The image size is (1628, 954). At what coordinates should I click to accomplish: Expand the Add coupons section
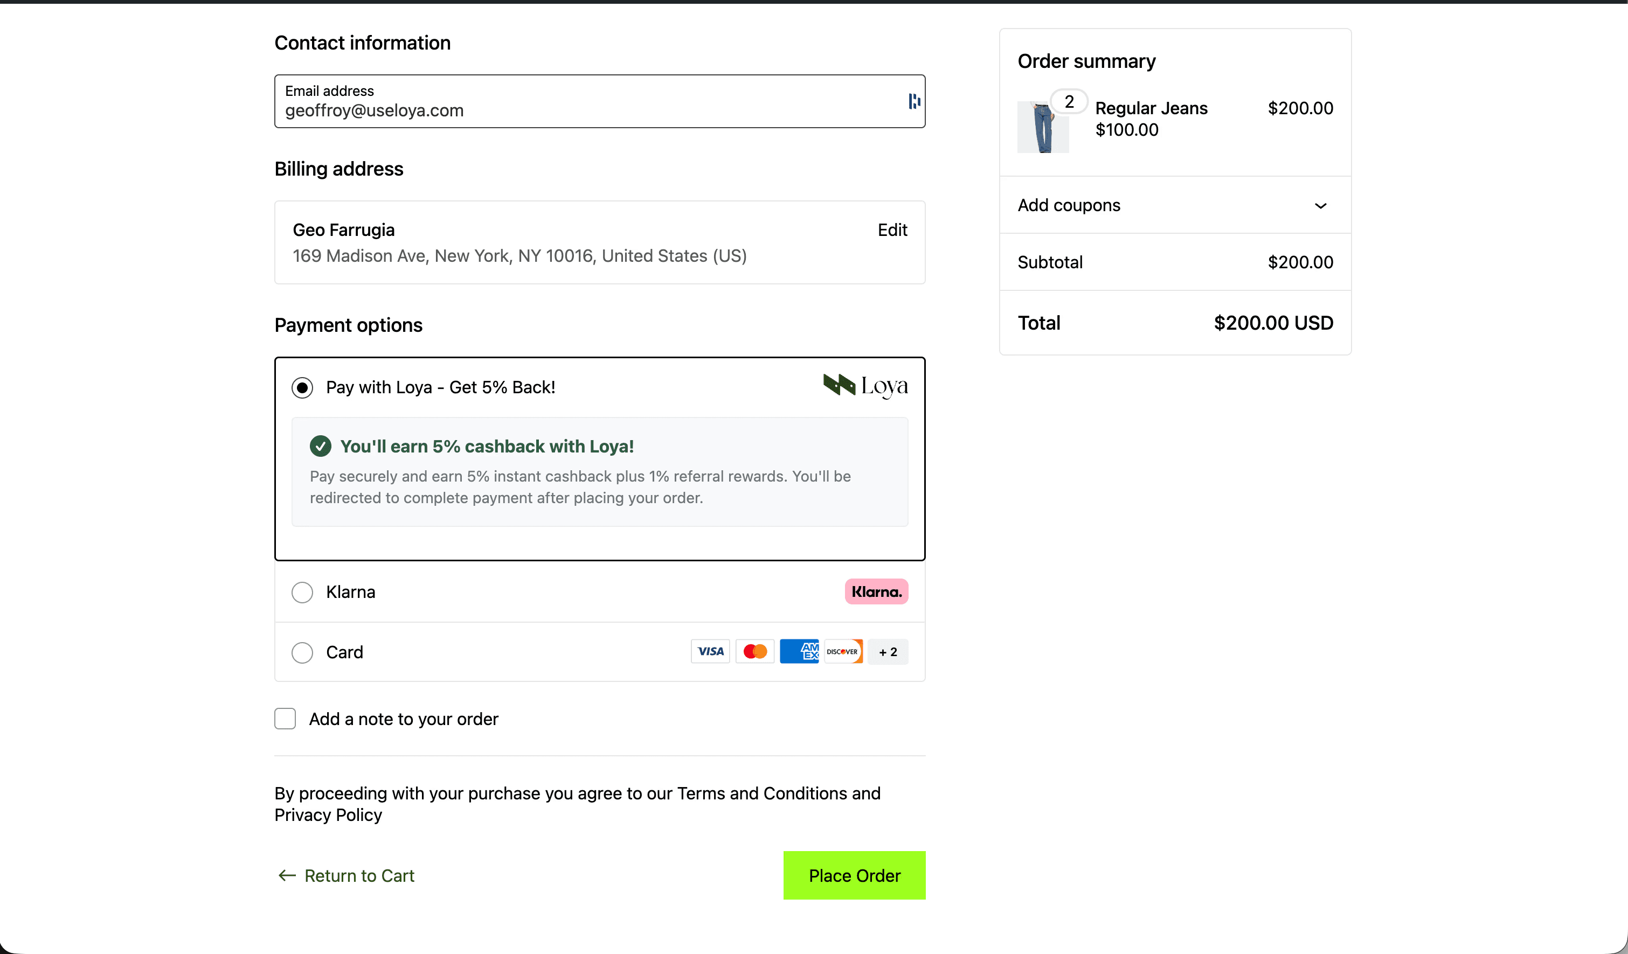(1069, 205)
